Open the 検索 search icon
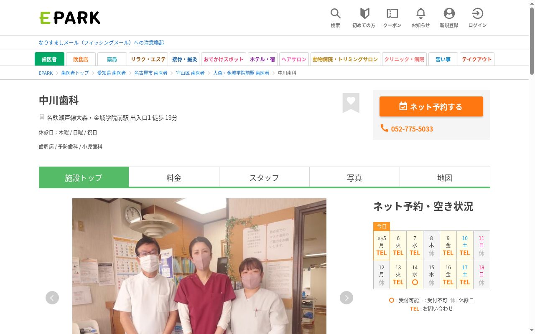 coord(336,18)
